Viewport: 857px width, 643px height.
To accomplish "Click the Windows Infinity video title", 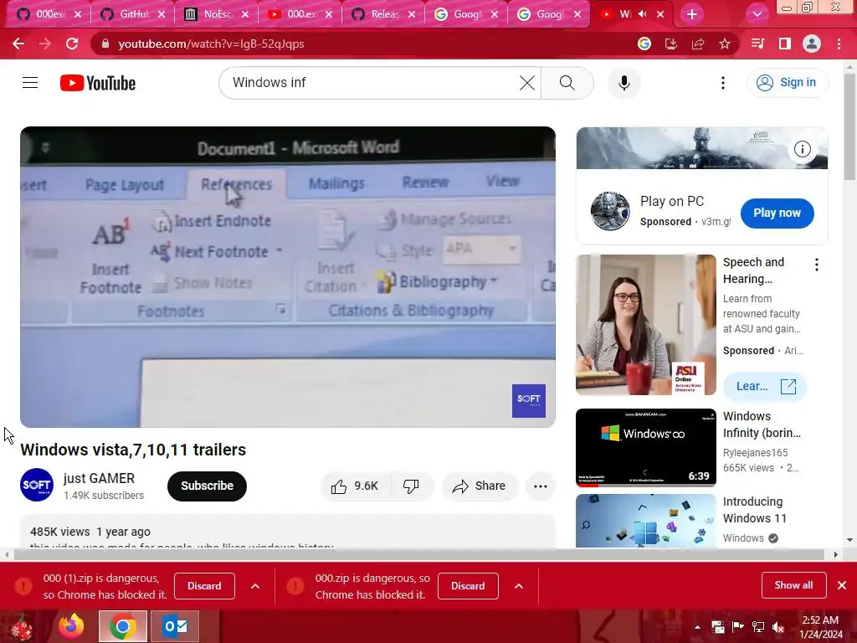I will tap(762, 424).
